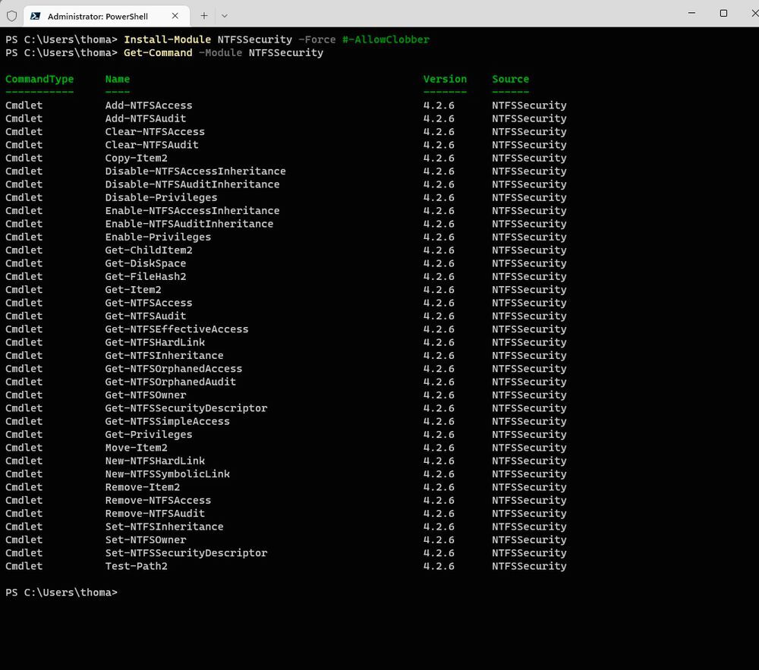Click the Get-NTFSEffectiveAccess cmdlet name
Screen dimensions: 759x670
pos(177,329)
